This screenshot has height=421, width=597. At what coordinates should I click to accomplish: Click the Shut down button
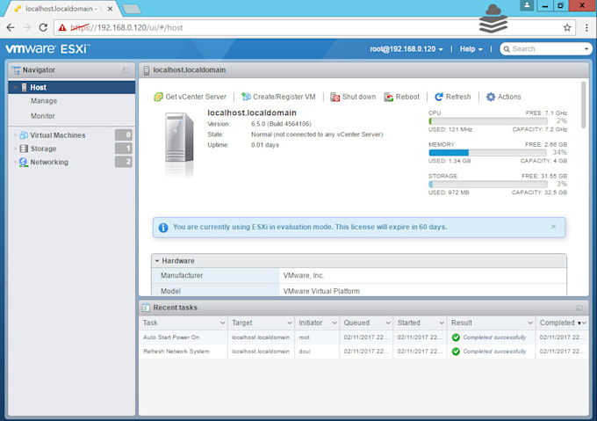[353, 97]
